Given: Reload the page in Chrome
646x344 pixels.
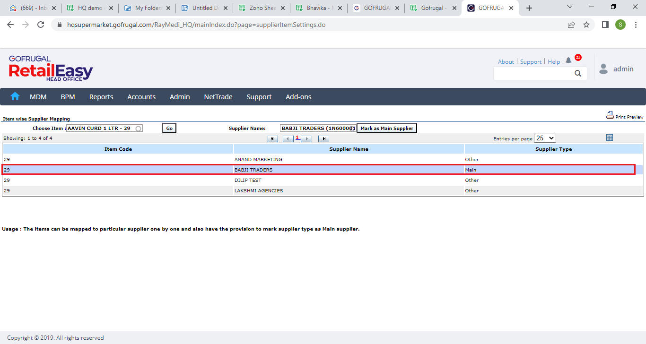Looking at the screenshot, I should (41, 25).
